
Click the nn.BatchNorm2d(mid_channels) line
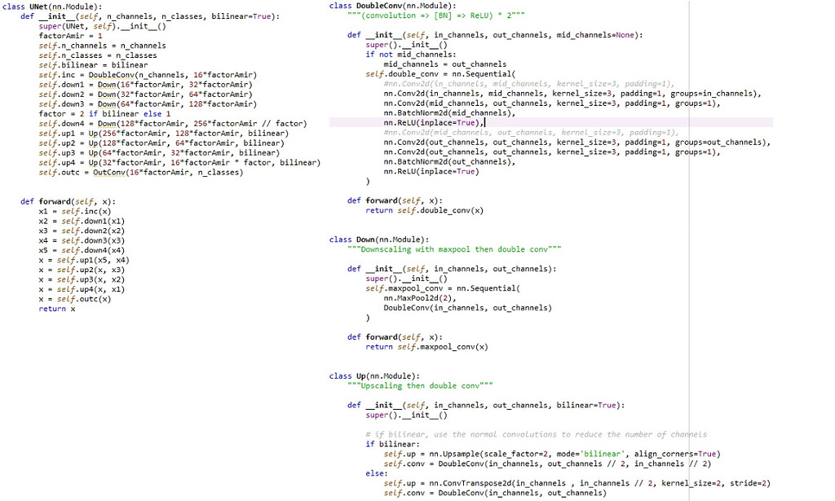pyautogui.click(x=444, y=113)
